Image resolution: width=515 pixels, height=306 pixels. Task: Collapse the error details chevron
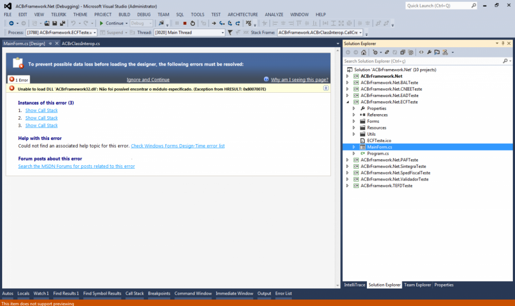tap(326, 88)
